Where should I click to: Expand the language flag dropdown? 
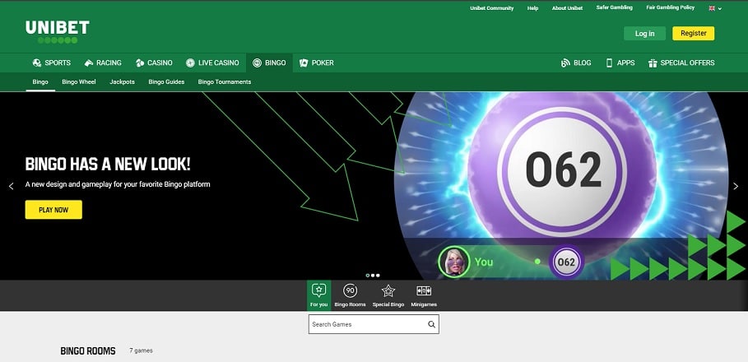tap(715, 8)
